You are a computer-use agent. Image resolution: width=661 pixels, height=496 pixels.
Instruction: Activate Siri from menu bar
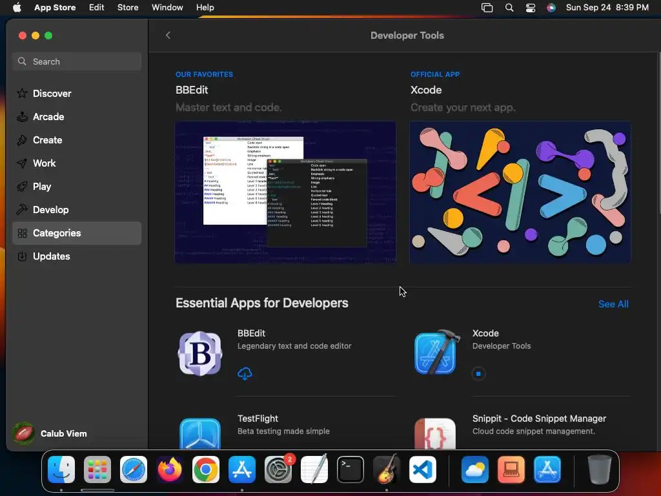[x=551, y=8]
